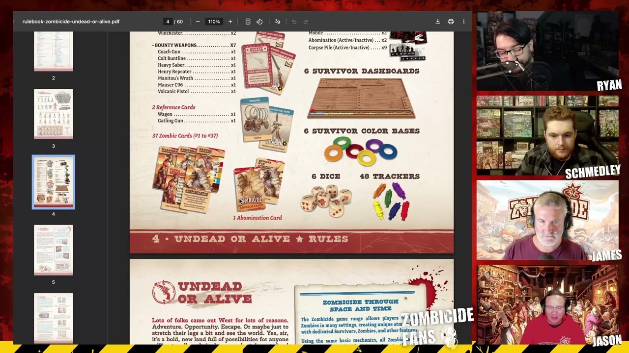Rotate the PDF counterclockwise
Image resolution: width=629 pixels, height=353 pixels.
tap(259, 22)
